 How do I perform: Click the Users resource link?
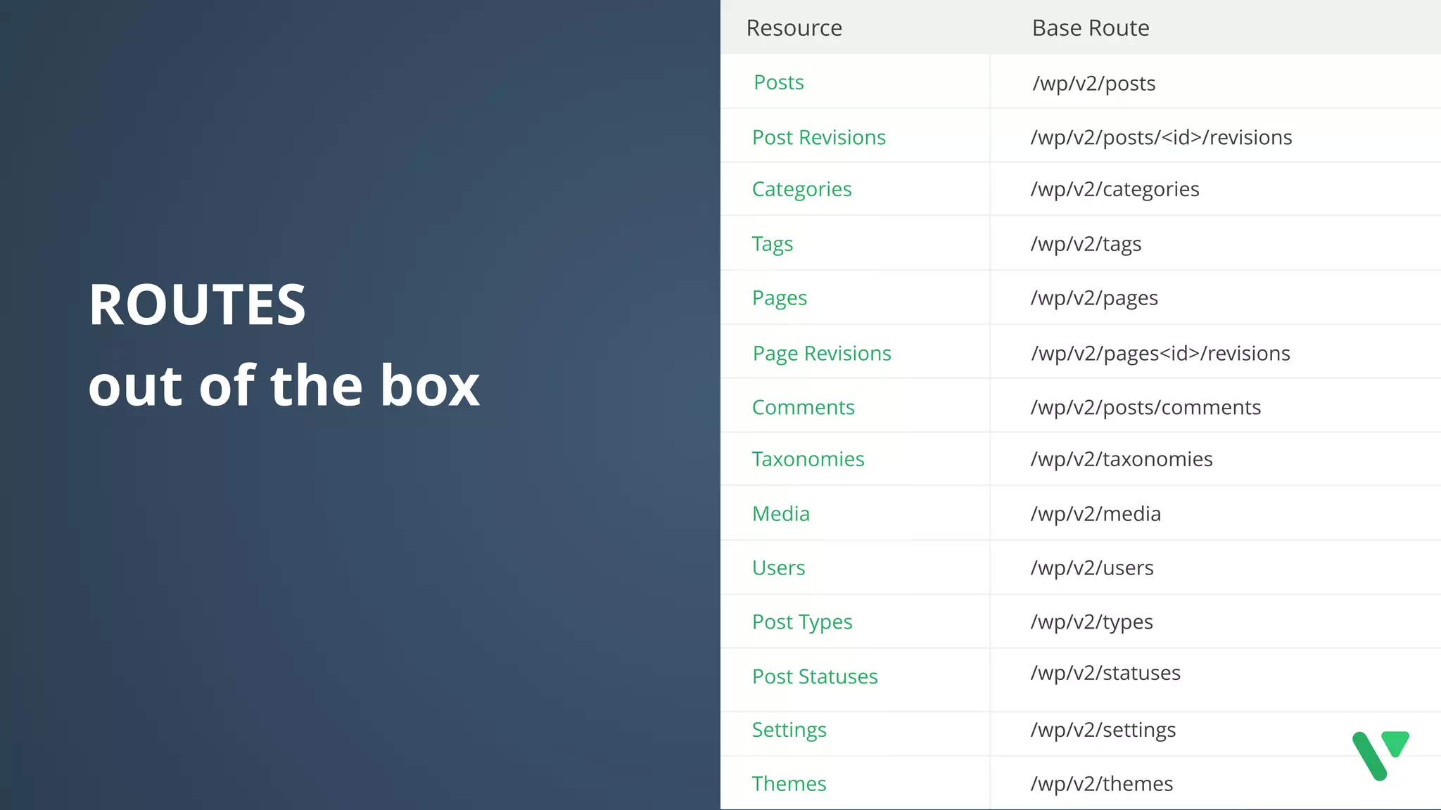click(x=778, y=567)
